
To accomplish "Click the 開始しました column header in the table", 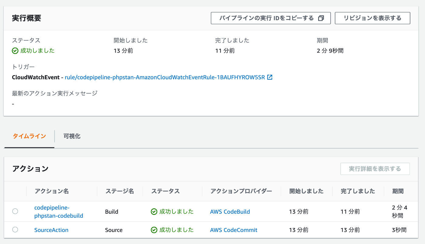I will 306,191.
